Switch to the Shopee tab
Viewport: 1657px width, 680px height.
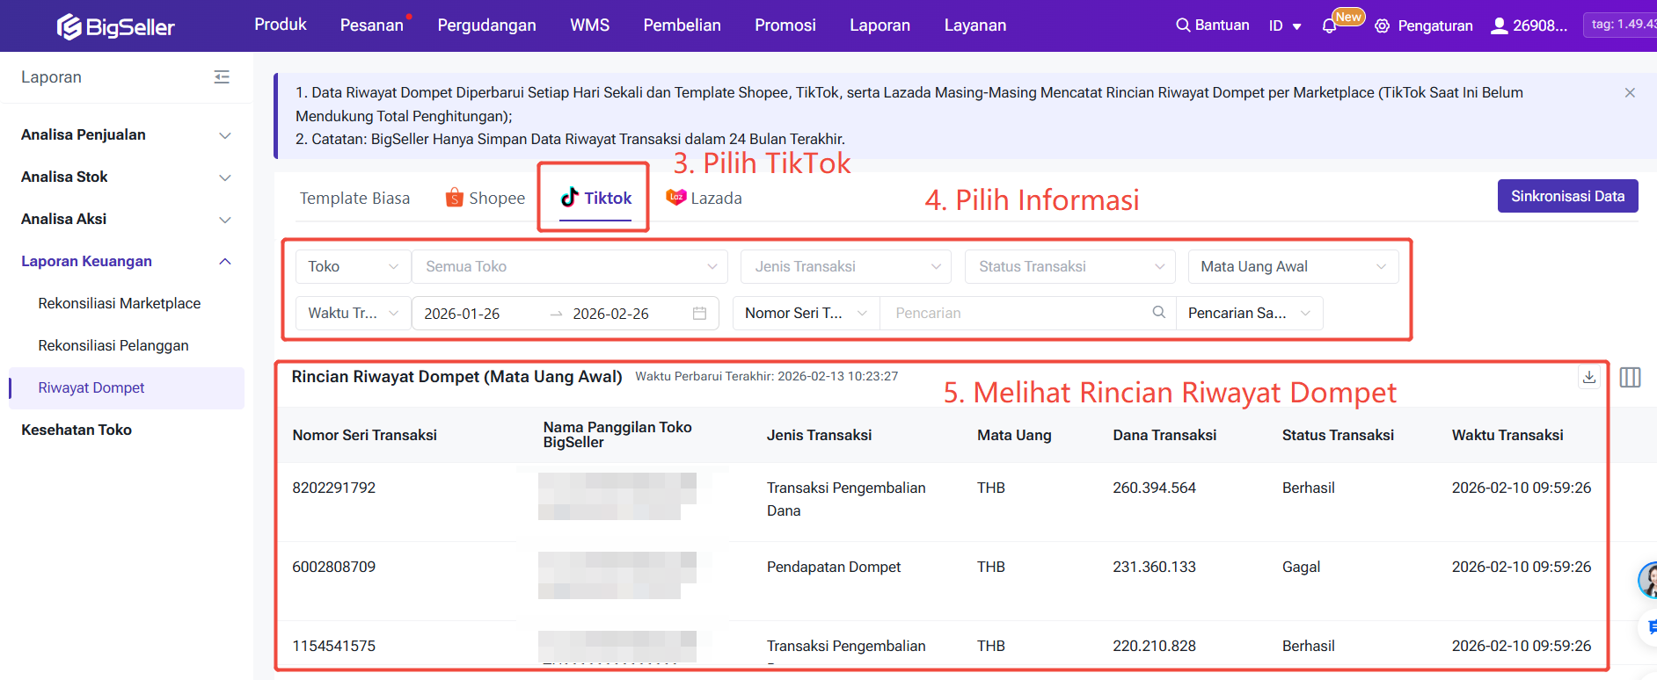tap(485, 199)
